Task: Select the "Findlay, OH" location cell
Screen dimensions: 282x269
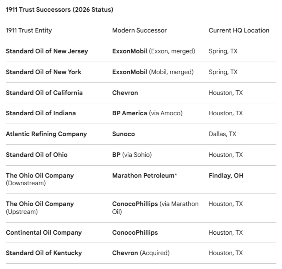Action: pos(226,176)
